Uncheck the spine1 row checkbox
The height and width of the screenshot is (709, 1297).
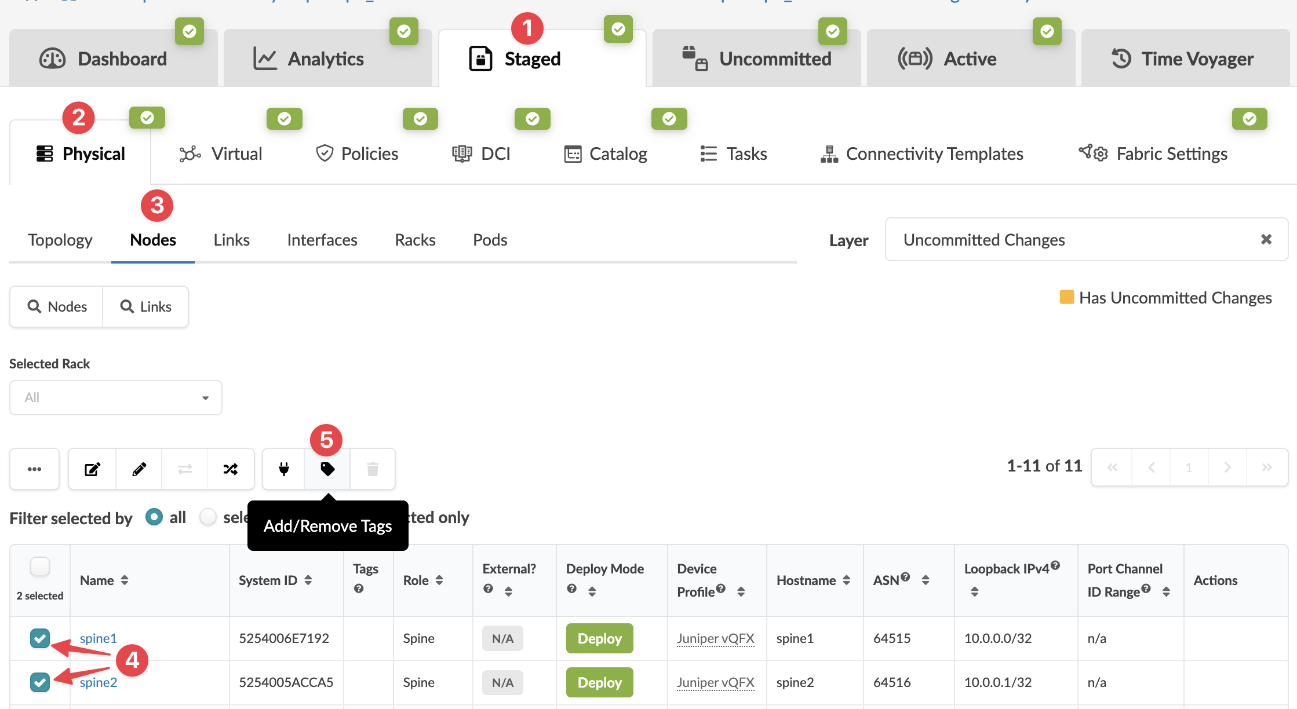40,638
